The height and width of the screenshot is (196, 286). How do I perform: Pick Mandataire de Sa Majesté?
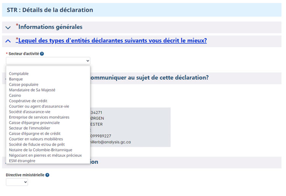32,90
